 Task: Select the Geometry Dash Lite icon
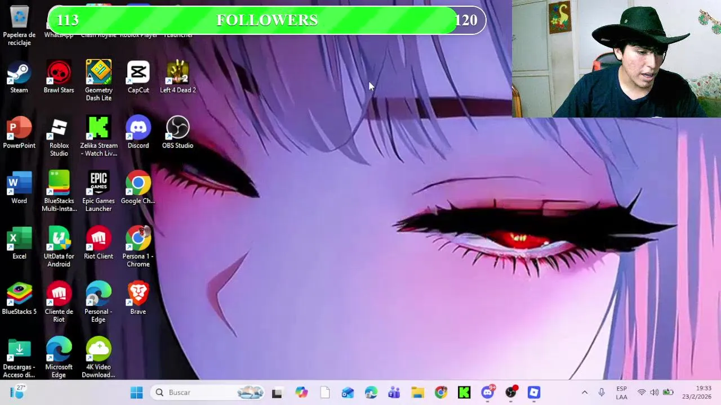pyautogui.click(x=99, y=80)
